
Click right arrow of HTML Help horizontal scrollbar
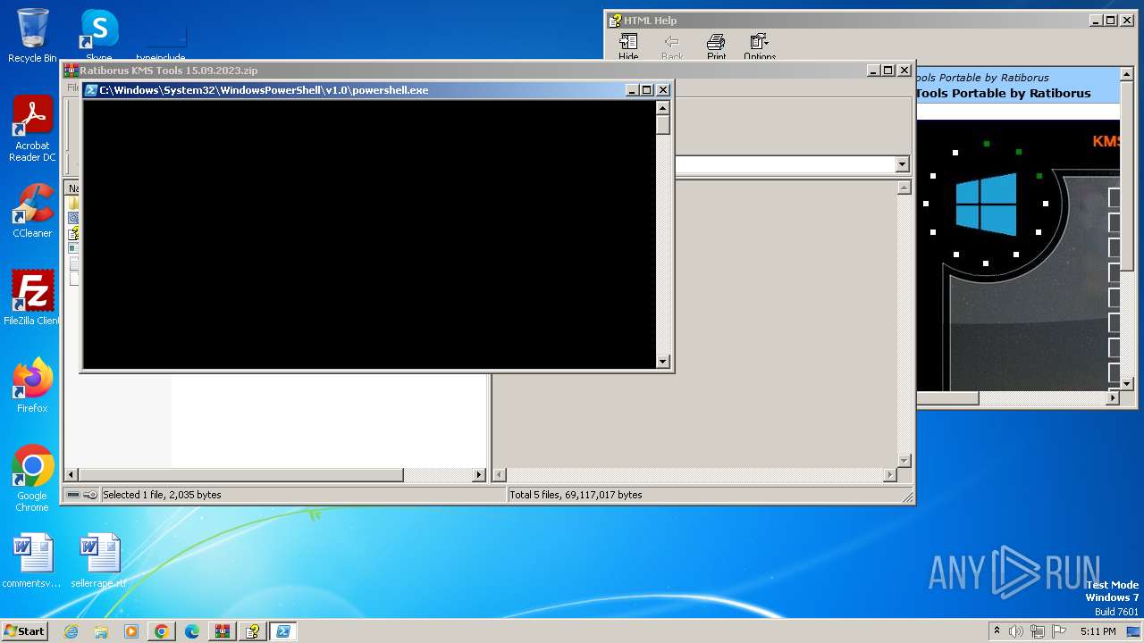pos(1113,398)
